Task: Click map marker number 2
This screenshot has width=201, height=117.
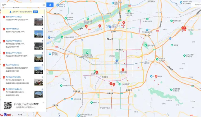Action: click(100, 26)
